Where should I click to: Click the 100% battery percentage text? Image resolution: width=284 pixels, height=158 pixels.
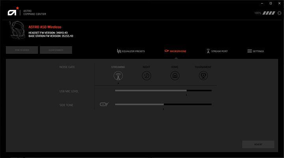click(x=258, y=13)
